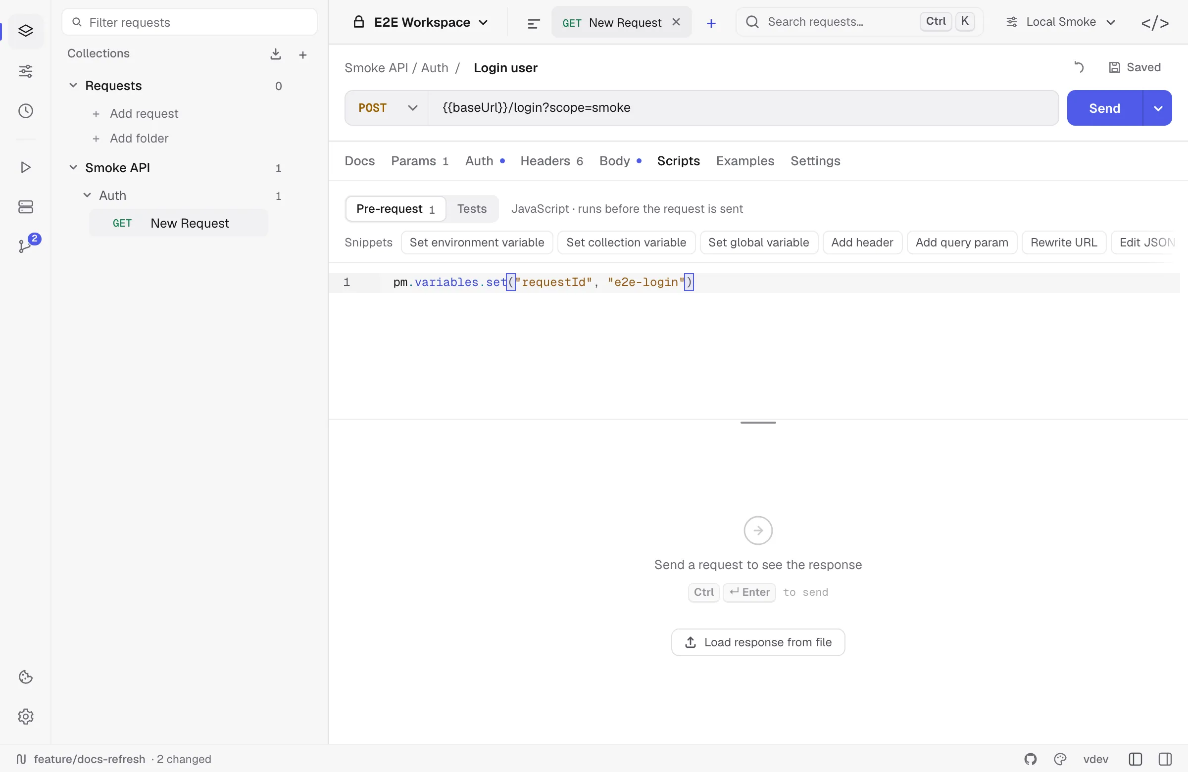This screenshot has height=772, width=1188.
Task: Click the Search requests field
Action: pos(859,22)
